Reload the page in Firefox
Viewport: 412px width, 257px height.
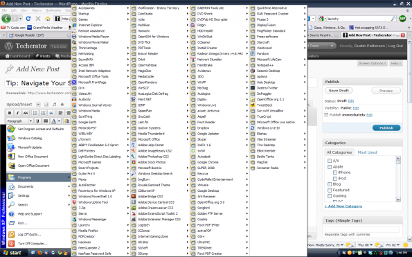click(28, 19)
